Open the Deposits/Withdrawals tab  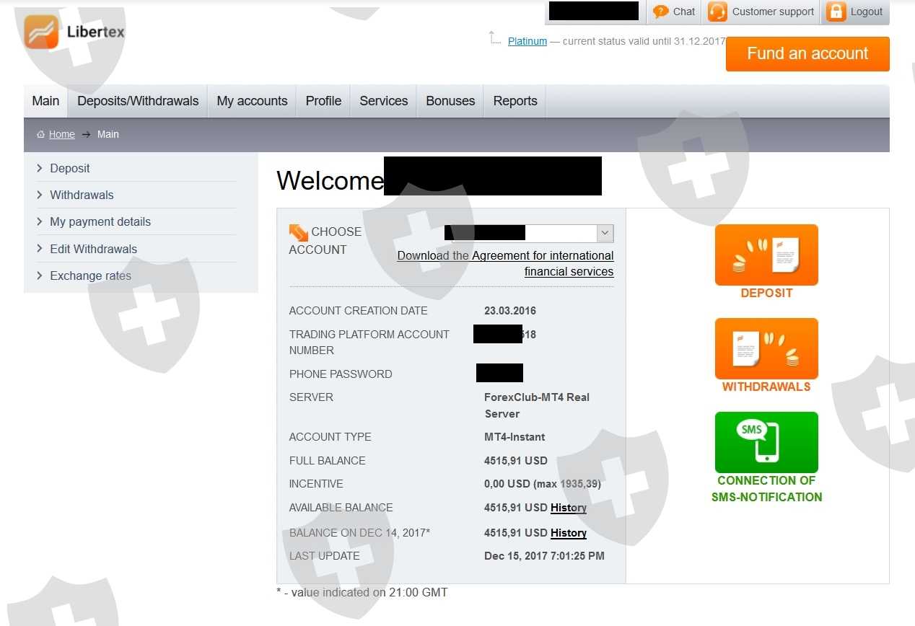point(138,101)
